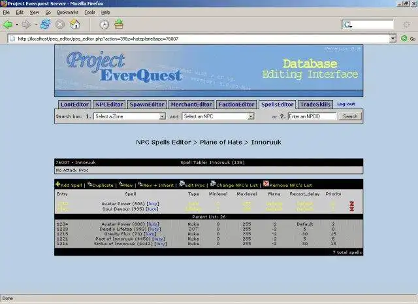Viewport: 418px width, 304px height.
Task: Click the Enter an NPCID field
Action: pyautogui.click(x=312, y=116)
